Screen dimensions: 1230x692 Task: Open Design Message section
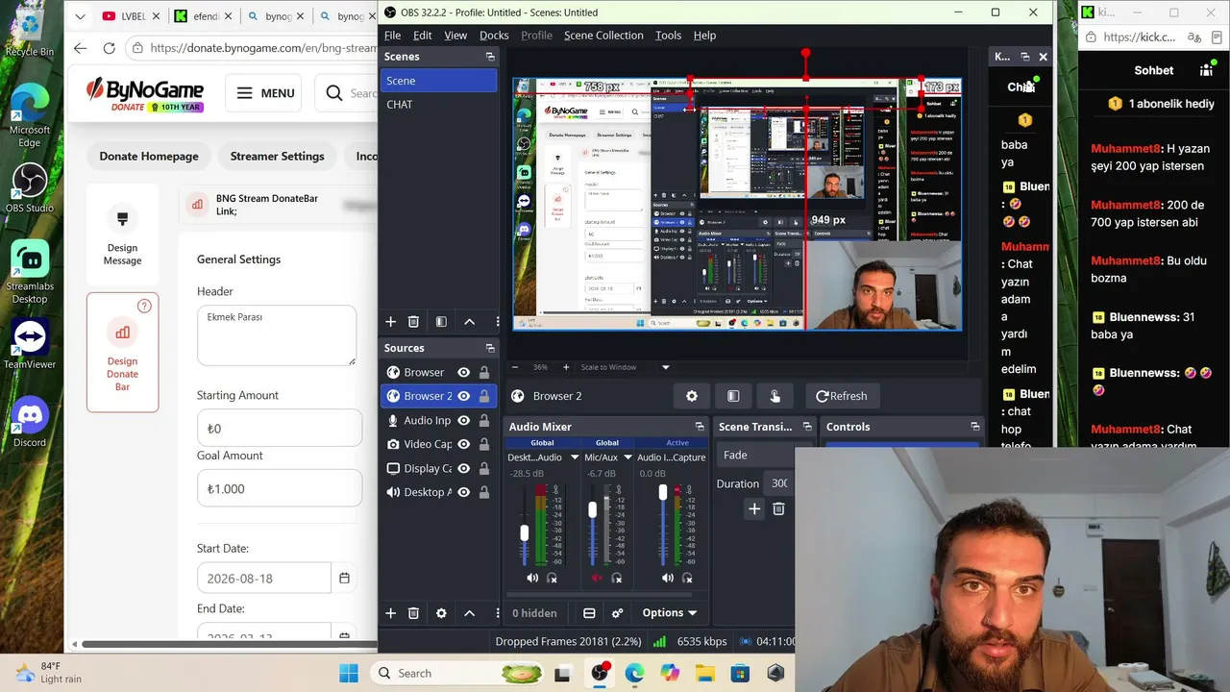pyautogui.click(x=122, y=236)
